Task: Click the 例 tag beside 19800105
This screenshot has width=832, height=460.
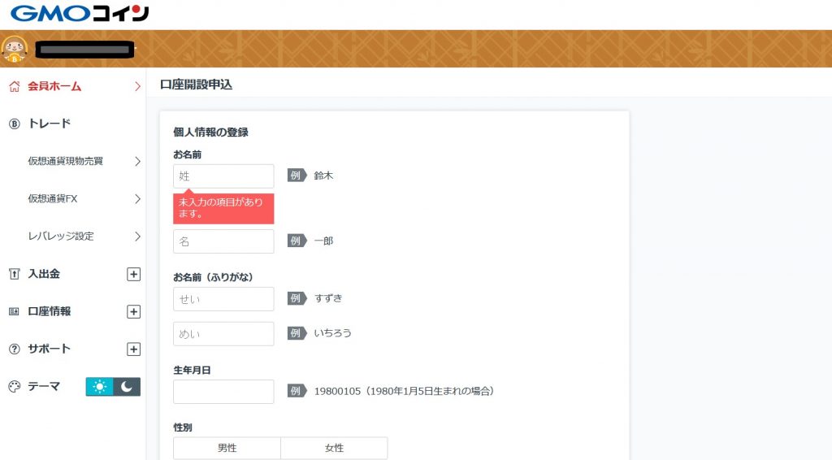Action: pyautogui.click(x=297, y=391)
